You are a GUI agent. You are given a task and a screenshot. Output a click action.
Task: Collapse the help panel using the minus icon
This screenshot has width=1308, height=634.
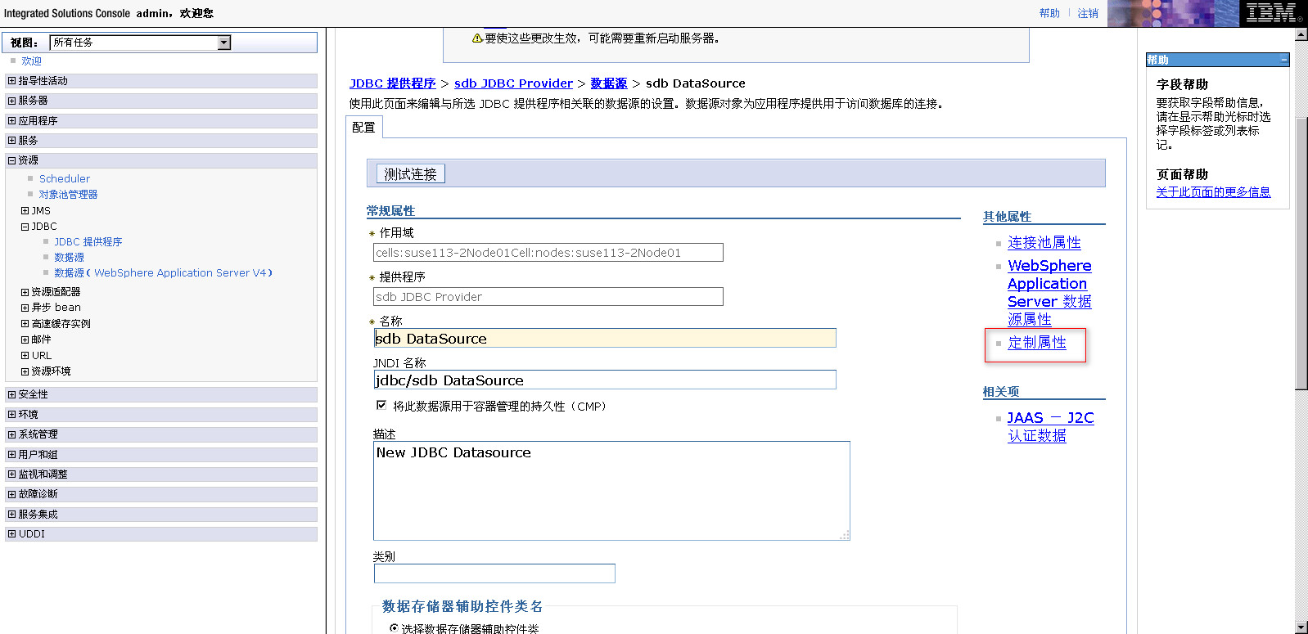point(1283,60)
